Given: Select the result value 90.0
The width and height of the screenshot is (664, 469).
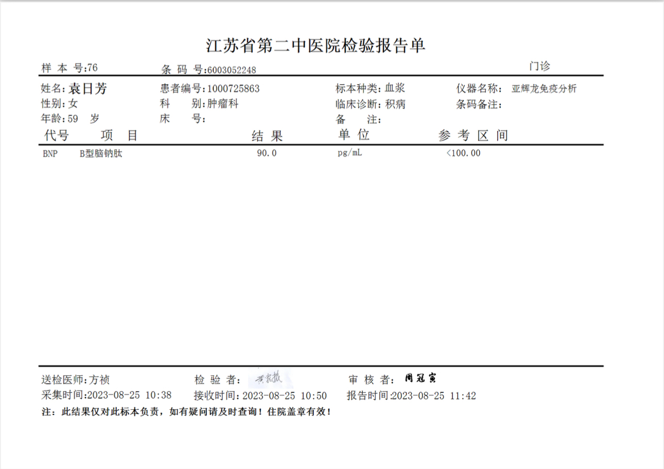Looking at the screenshot, I should (267, 153).
